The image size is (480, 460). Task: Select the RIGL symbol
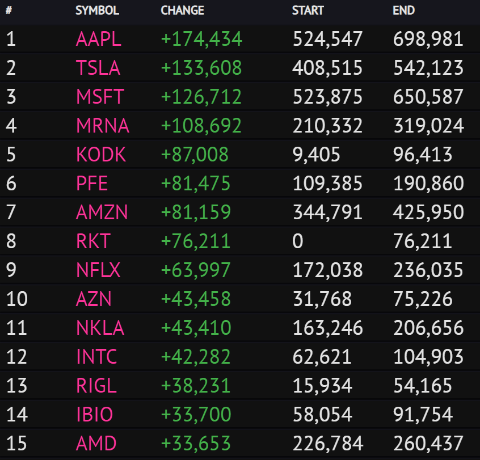click(96, 386)
